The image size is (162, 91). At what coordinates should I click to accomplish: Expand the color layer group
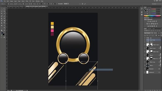[147, 38]
